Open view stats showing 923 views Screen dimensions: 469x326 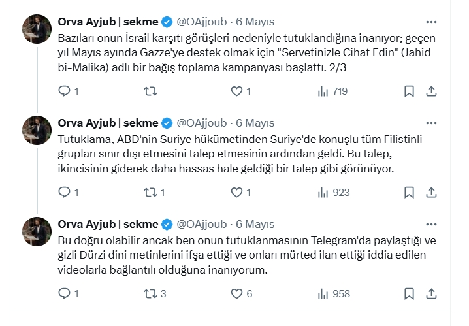[333, 193]
